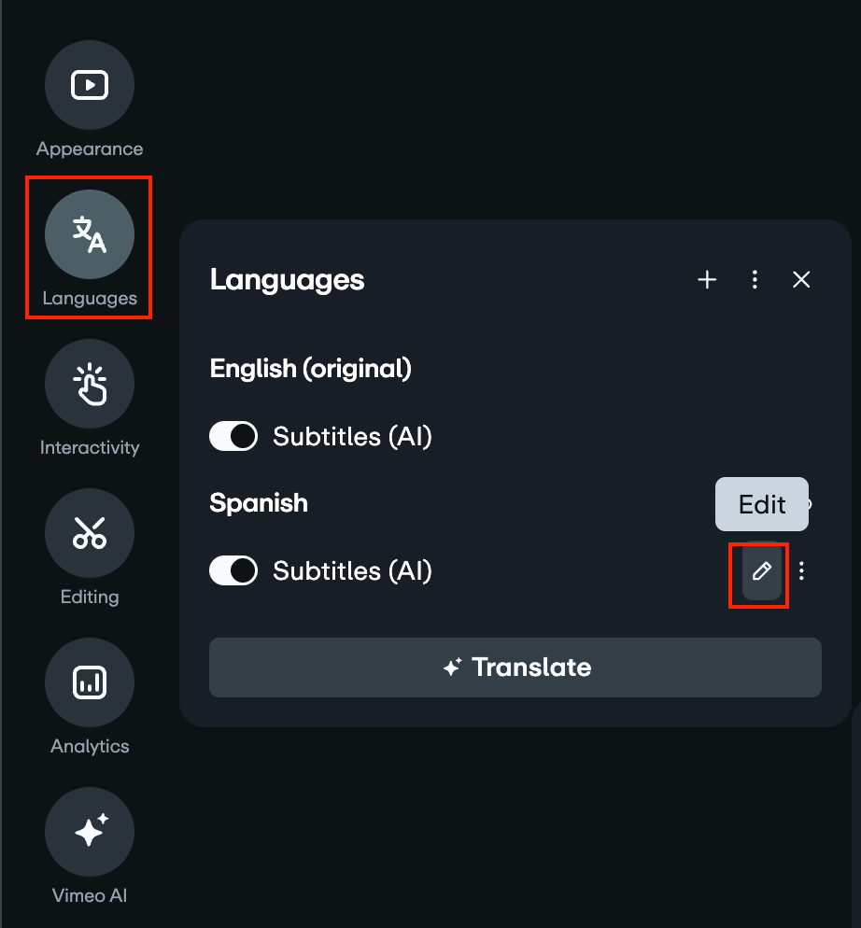Toggle the English AI subtitles switch
The height and width of the screenshot is (928, 861).
pyautogui.click(x=233, y=436)
